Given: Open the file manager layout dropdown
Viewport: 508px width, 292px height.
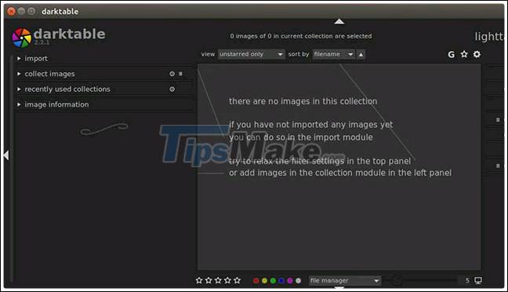Looking at the screenshot, I should [x=345, y=281].
